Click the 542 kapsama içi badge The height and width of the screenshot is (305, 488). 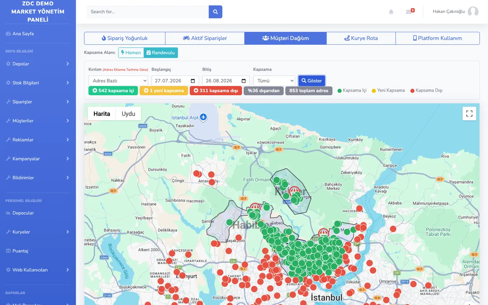click(113, 91)
